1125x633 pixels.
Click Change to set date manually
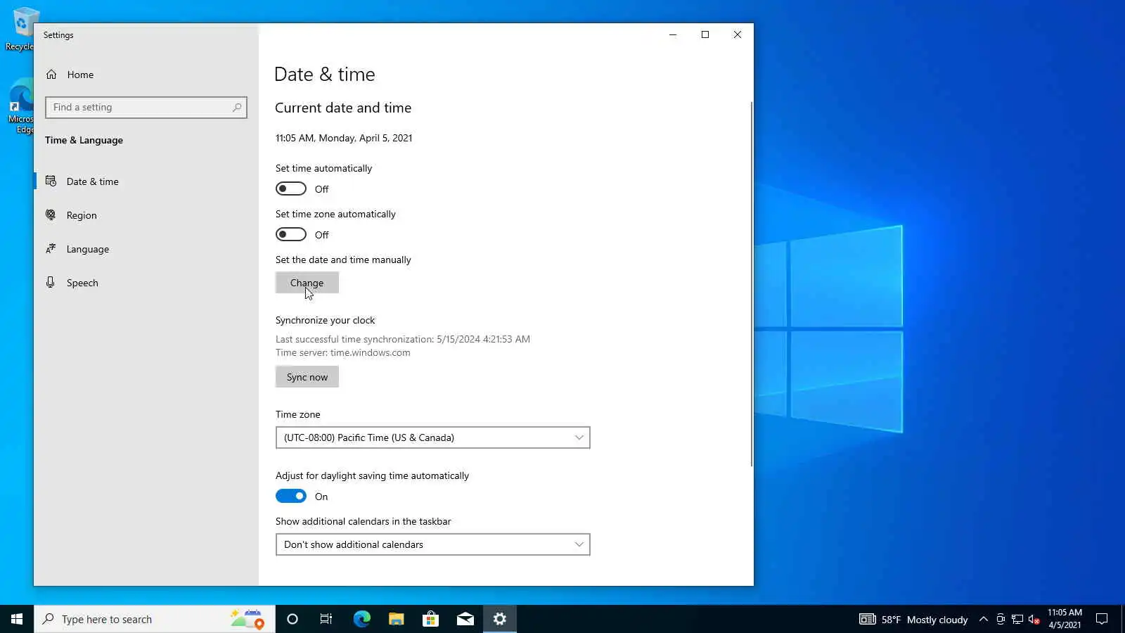click(x=307, y=283)
